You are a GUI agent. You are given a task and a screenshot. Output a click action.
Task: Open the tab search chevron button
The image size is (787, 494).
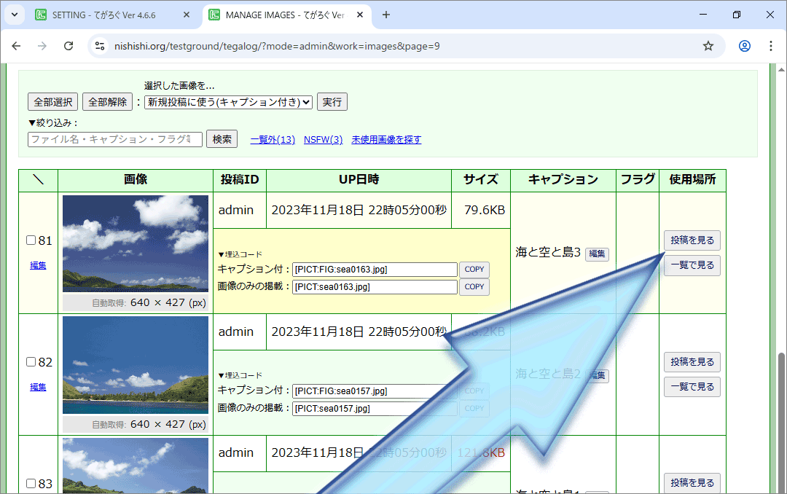coord(14,15)
